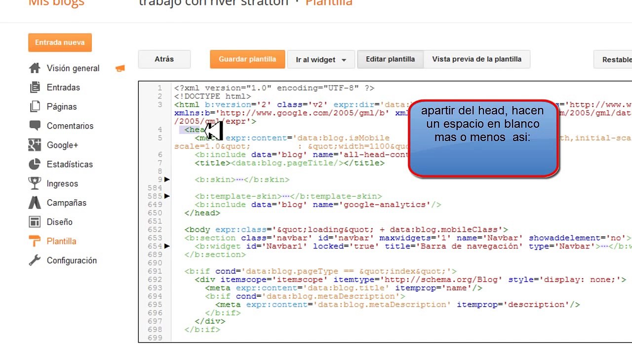Go to Visión general
Viewport: 632px width, 355px height.
pyautogui.click(x=73, y=68)
